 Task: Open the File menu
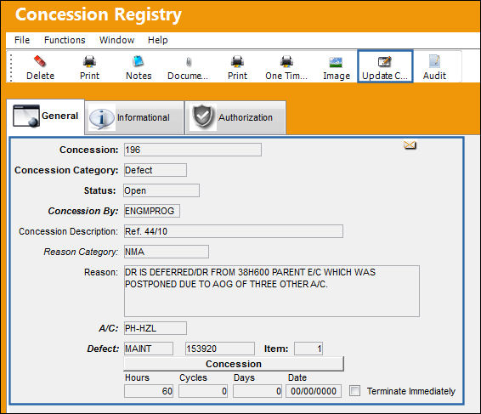[22, 40]
